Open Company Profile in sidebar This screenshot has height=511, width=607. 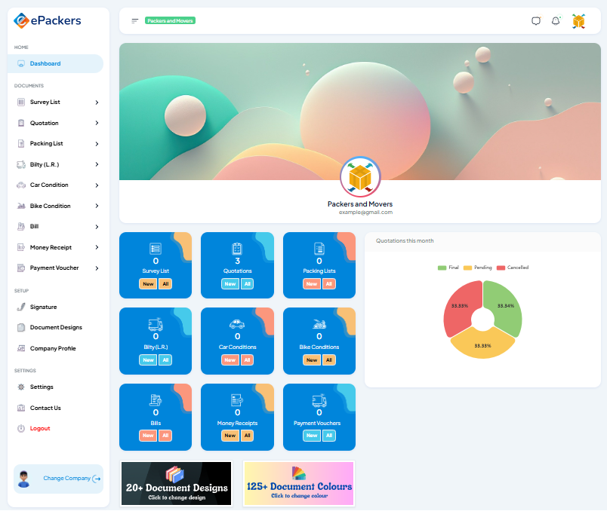tap(52, 348)
